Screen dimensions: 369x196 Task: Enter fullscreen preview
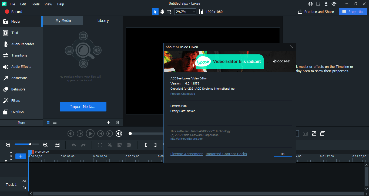pos(314,134)
